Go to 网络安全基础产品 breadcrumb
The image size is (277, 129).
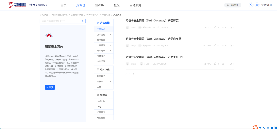pyautogui.click(x=60, y=15)
